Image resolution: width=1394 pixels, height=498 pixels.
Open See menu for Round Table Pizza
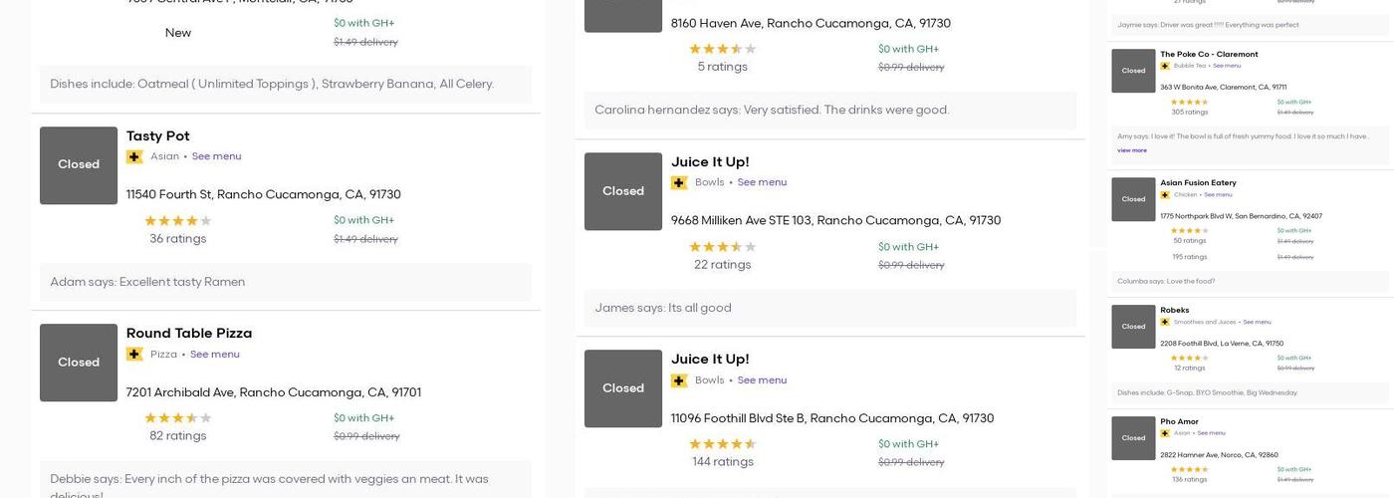pos(214,355)
